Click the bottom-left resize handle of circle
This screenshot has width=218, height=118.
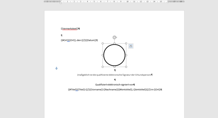pyautogui.click(x=103, y=67)
